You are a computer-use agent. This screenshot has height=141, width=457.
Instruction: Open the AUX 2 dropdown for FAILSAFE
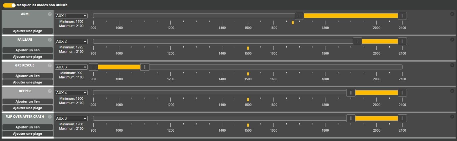pos(71,41)
